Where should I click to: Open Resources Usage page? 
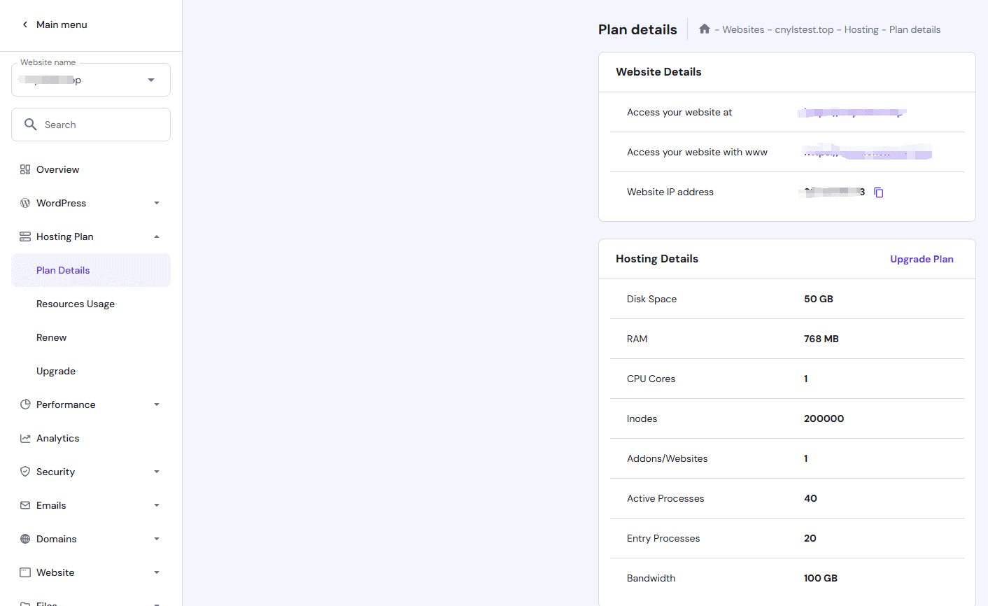click(76, 304)
